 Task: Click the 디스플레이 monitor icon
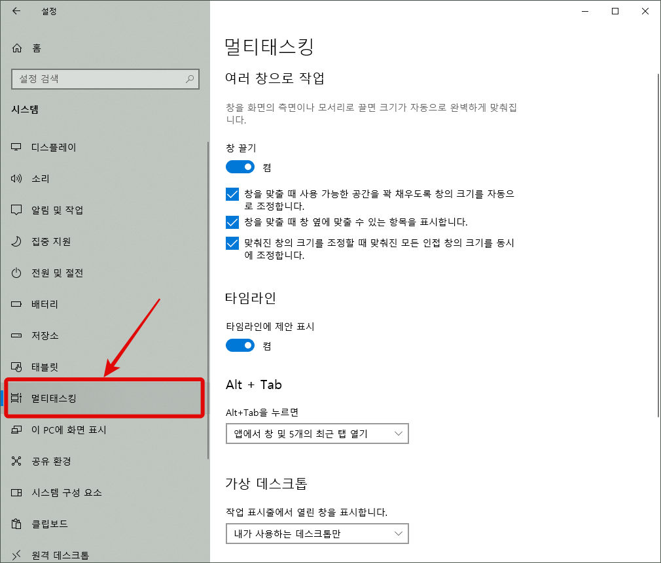16,147
